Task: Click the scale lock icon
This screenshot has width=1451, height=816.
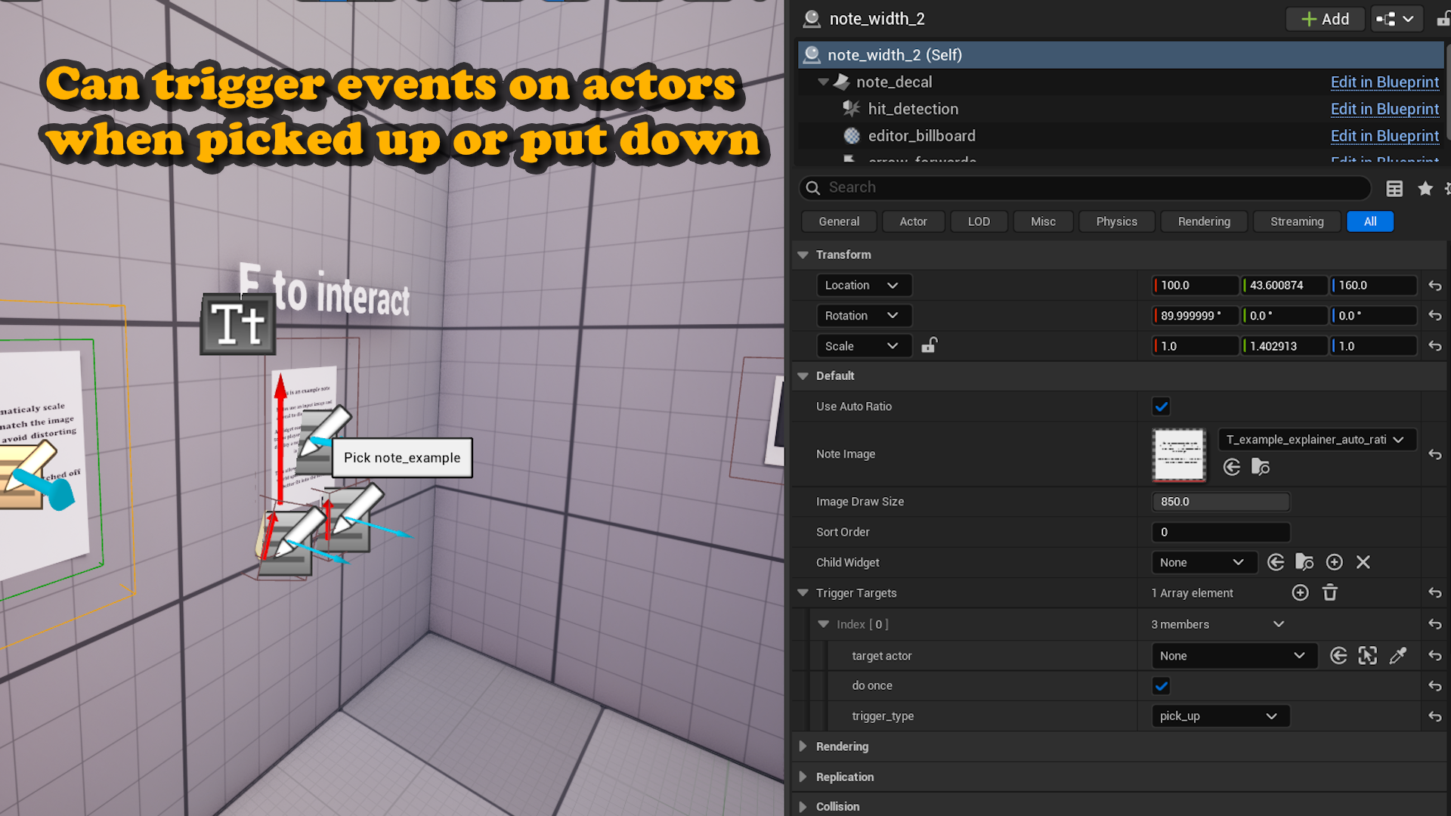Action: click(x=929, y=345)
